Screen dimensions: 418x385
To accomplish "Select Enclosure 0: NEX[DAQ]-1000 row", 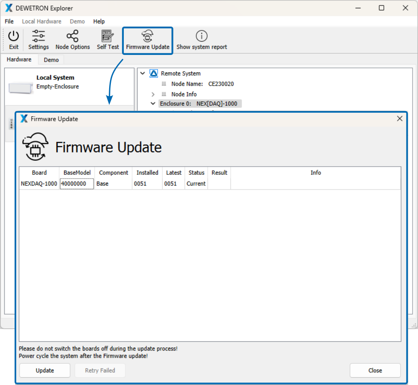I will [200, 104].
